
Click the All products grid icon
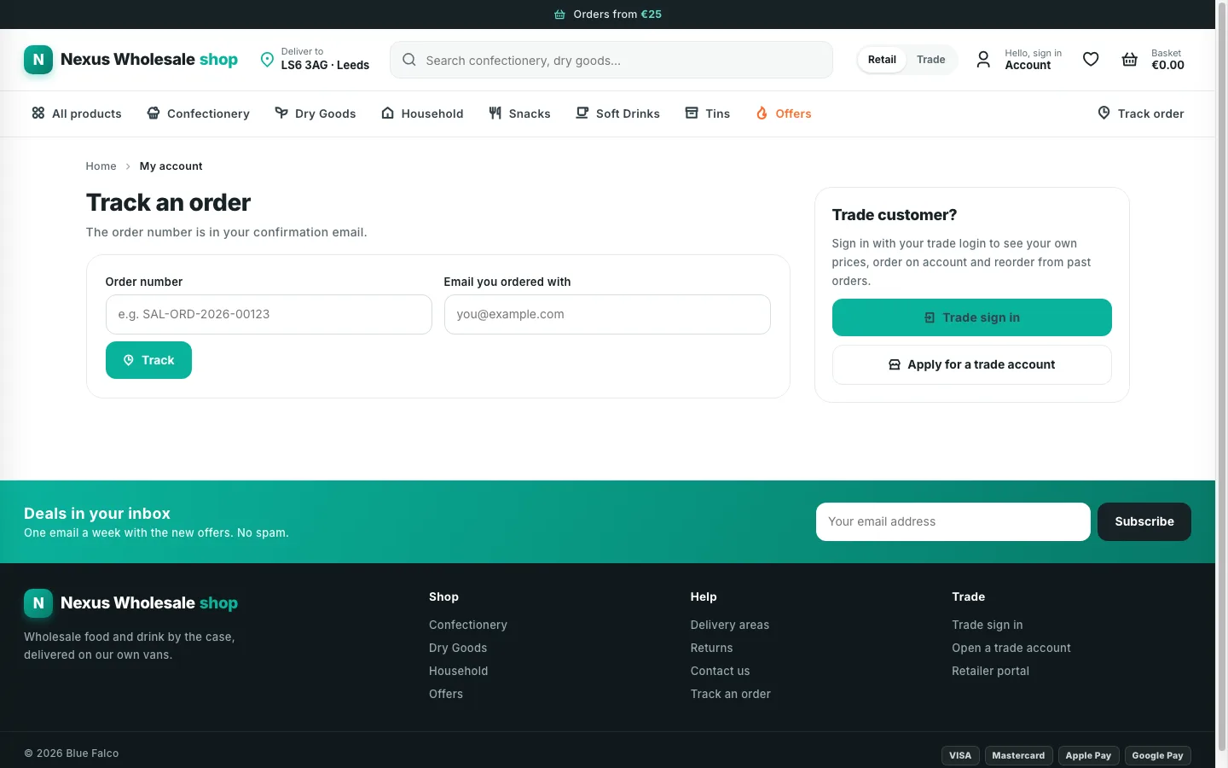click(38, 113)
